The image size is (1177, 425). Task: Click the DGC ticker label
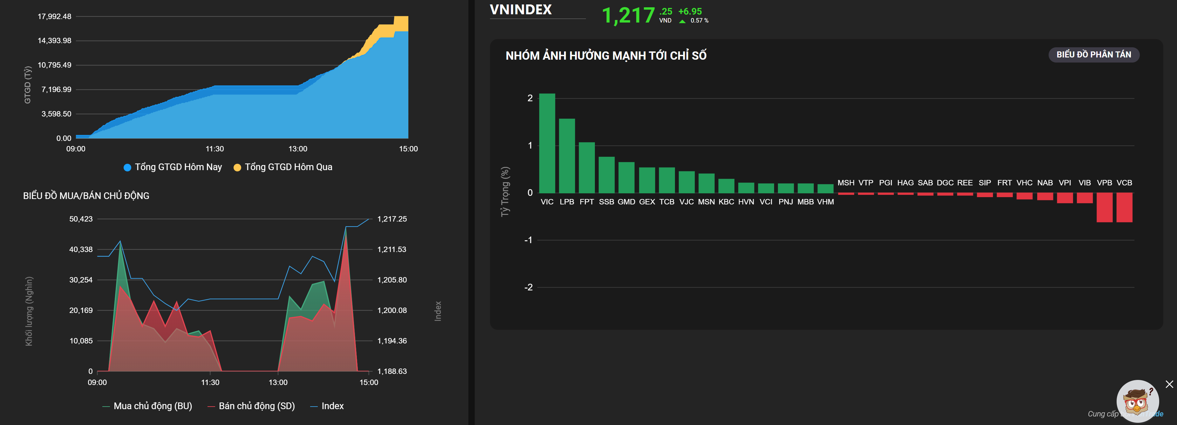pyautogui.click(x=945, y=183)
